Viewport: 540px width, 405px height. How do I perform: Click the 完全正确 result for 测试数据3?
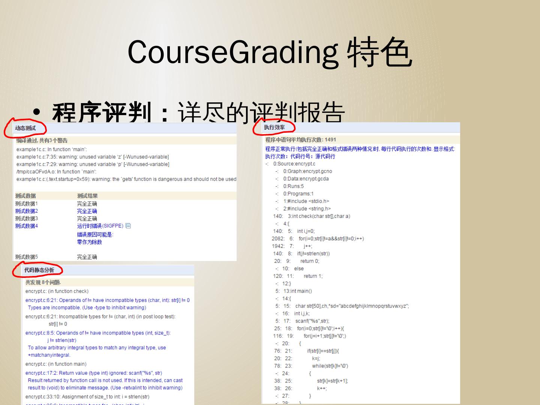[x=87, y=219]
